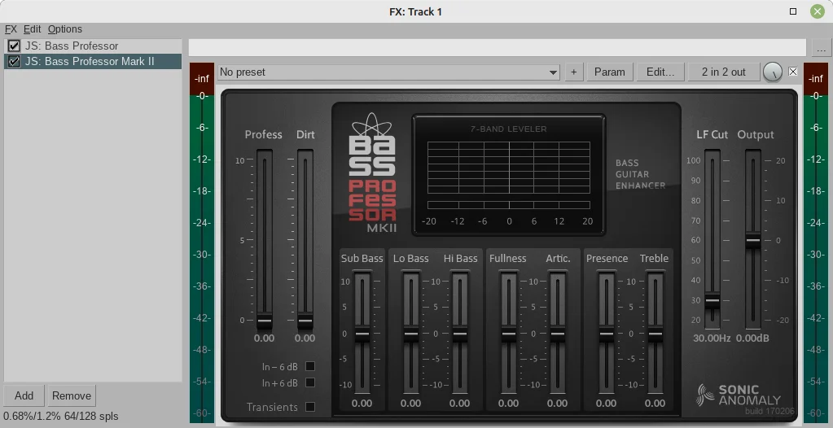Click the LF Cut slider handle

point(712,300)
